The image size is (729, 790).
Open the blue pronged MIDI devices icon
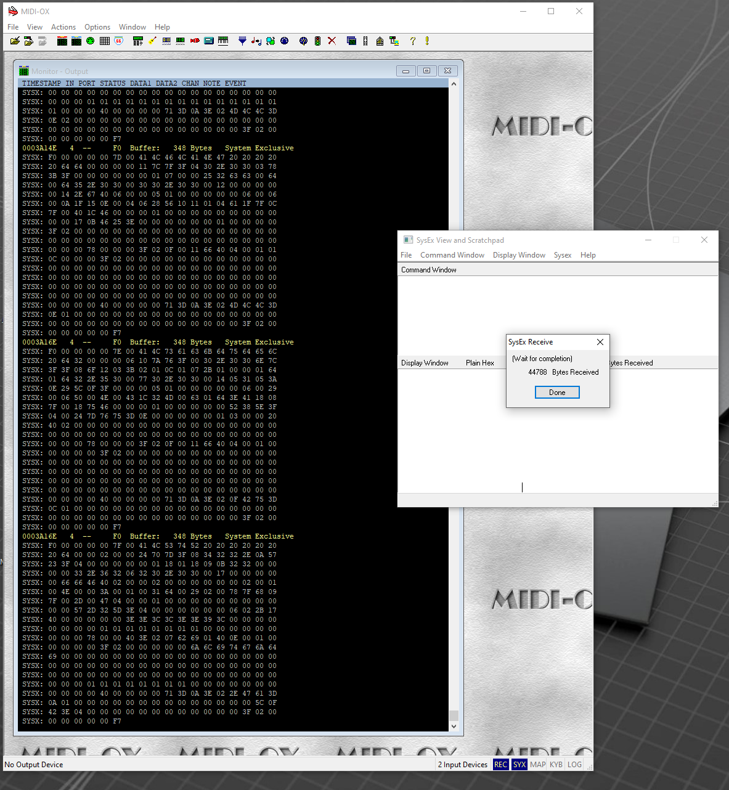pos(242,41)
